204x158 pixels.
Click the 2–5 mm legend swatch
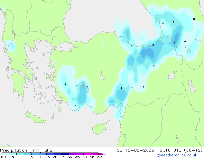click(28, 154)
